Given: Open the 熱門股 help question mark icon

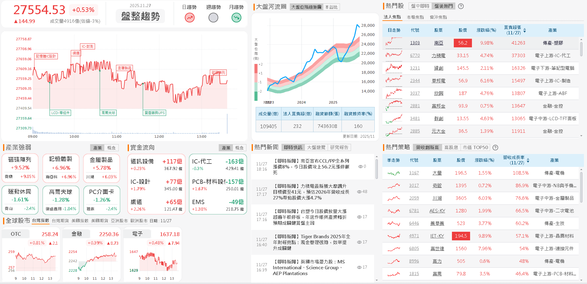Looking at the screenshot, I should coord(461,6).
